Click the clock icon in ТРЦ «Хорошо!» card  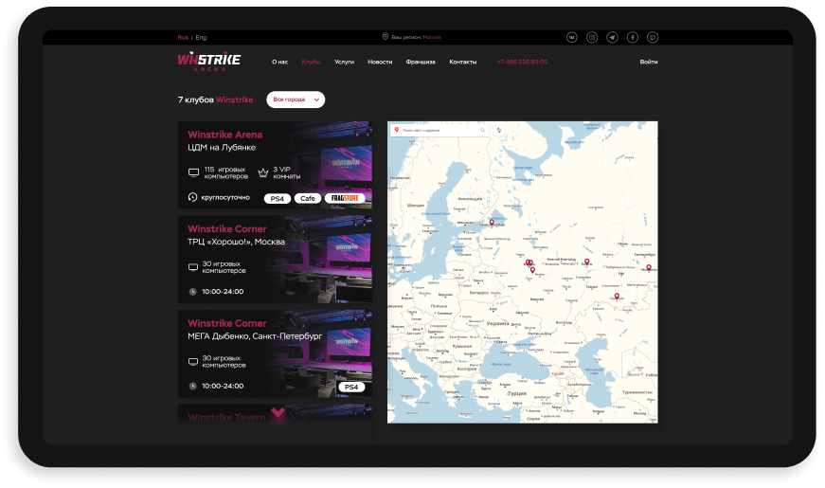[192, 292]
